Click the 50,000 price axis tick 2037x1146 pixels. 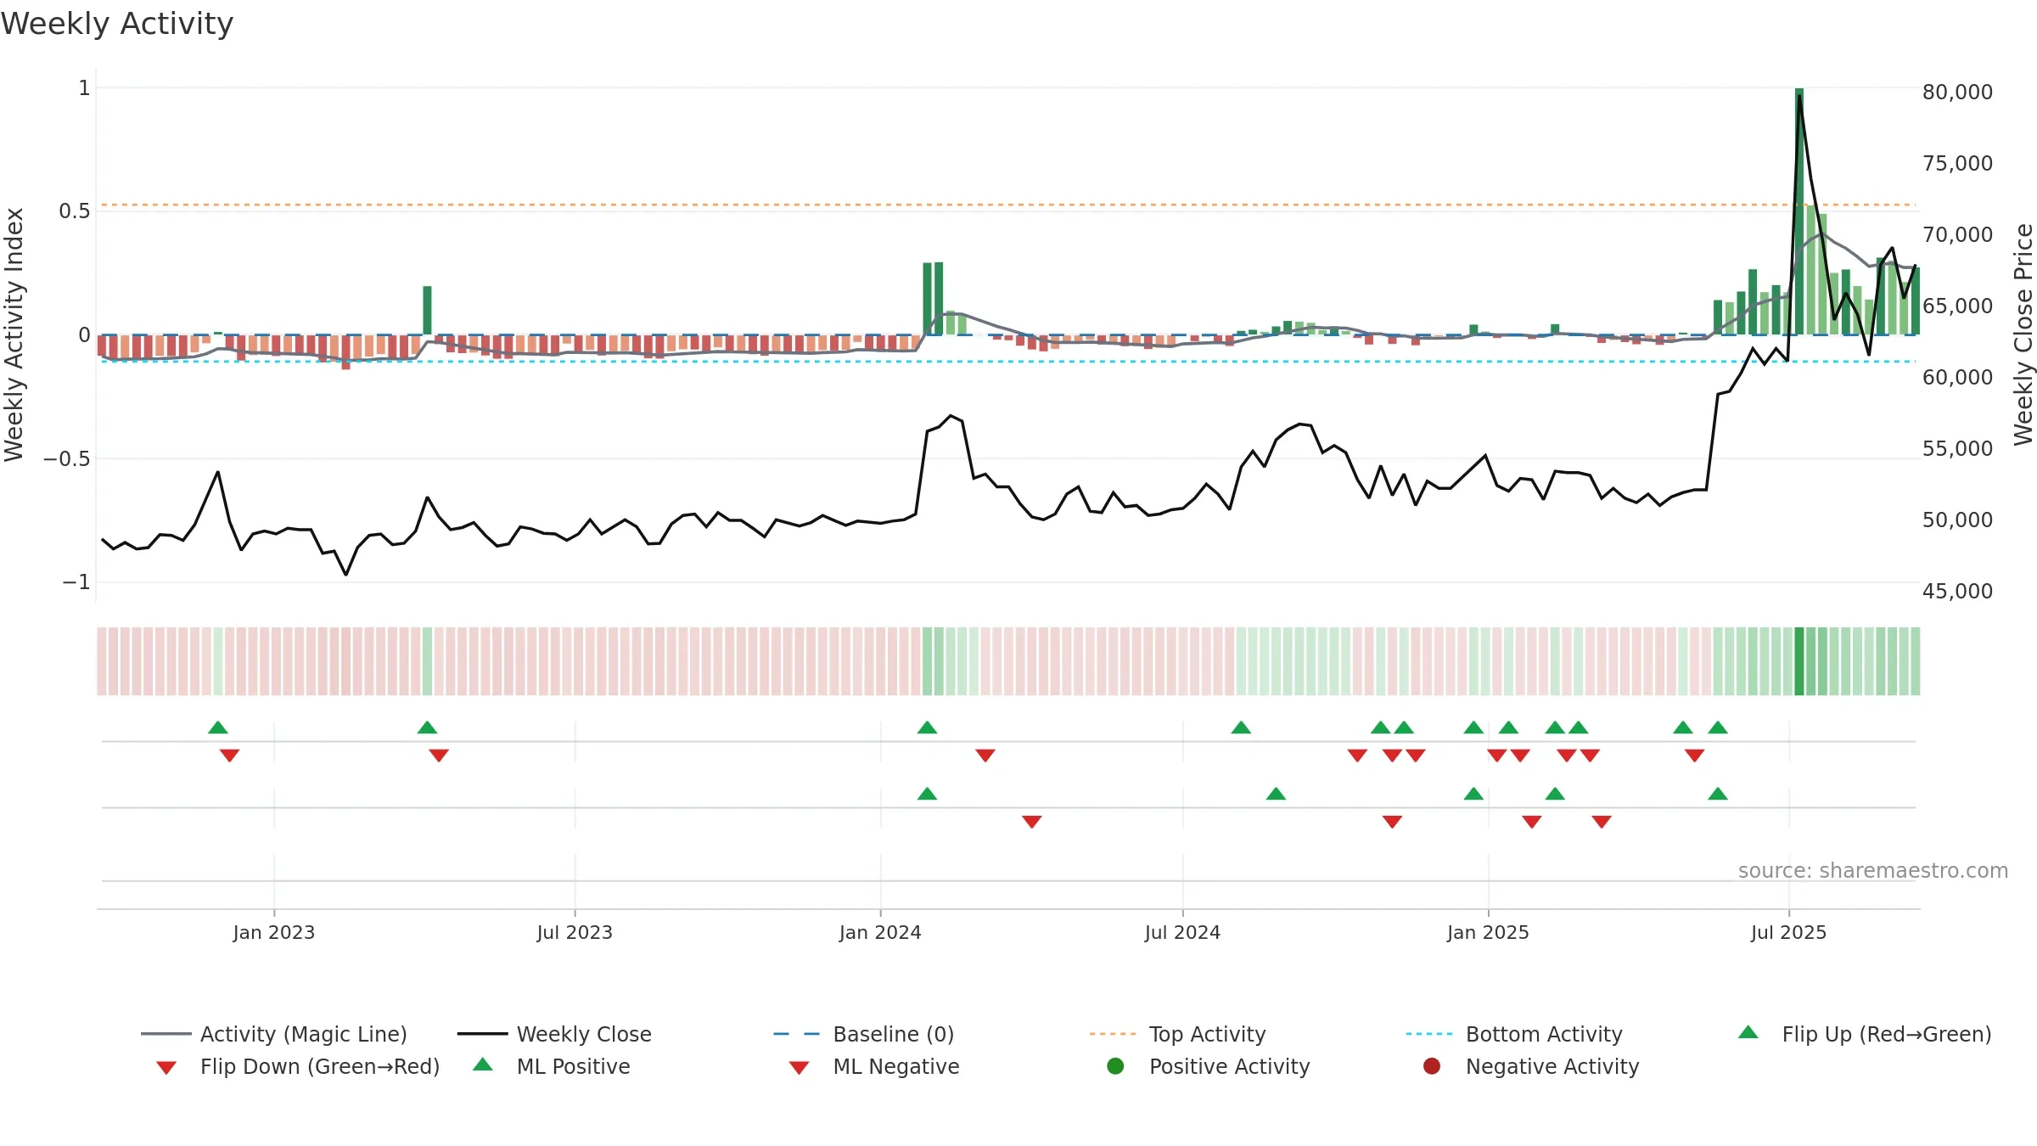(1957, 520)
